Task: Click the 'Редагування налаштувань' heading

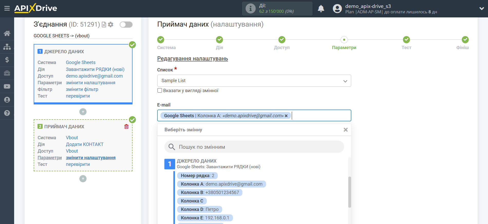Action: point(193,59)
